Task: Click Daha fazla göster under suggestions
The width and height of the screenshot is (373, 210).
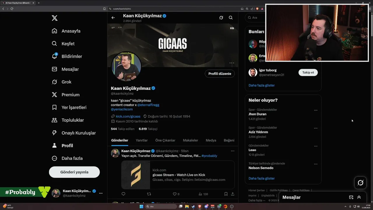Action: [x=262, y=85]
